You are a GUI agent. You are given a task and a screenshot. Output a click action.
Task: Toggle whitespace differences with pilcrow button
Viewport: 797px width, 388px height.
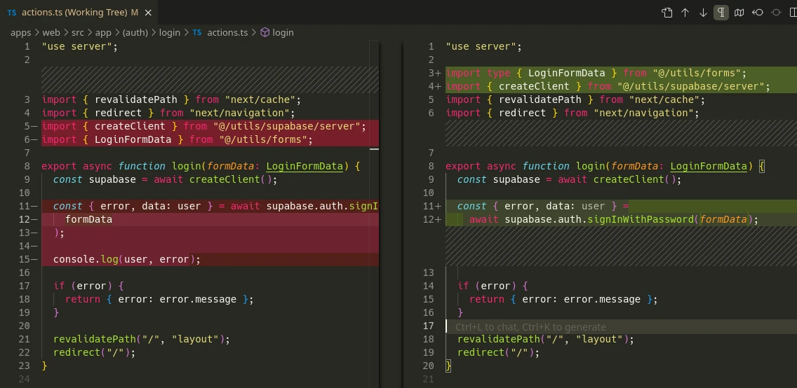point(721,13)
